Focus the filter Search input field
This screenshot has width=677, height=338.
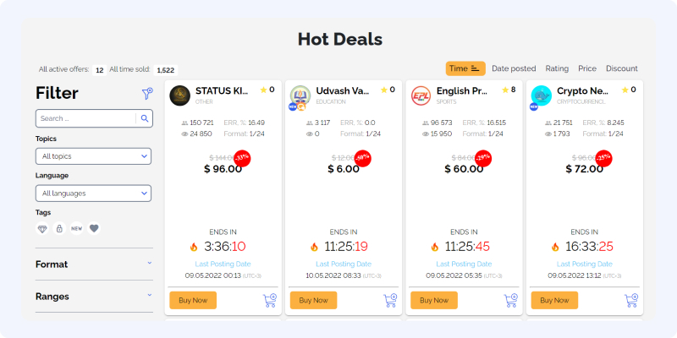click(x=86, y=118)
